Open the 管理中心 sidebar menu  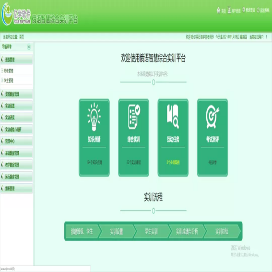pyautogui.click(x=16, y=141)
